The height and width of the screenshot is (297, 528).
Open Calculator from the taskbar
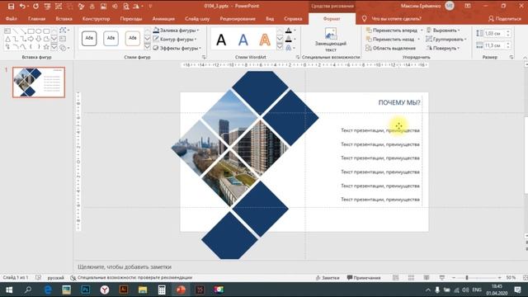click(162, 290)
